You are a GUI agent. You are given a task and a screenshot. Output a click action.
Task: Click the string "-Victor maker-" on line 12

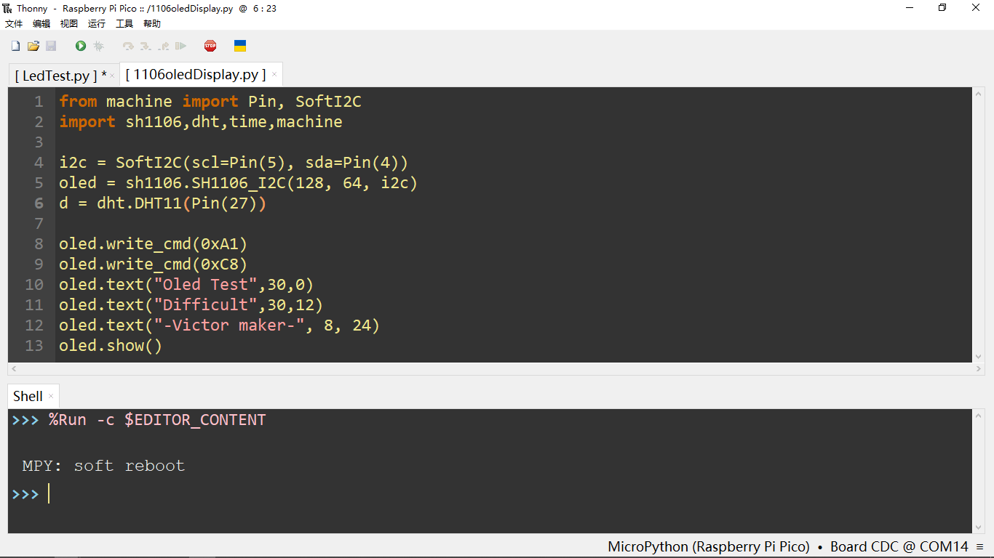click(x=229, y=325)
